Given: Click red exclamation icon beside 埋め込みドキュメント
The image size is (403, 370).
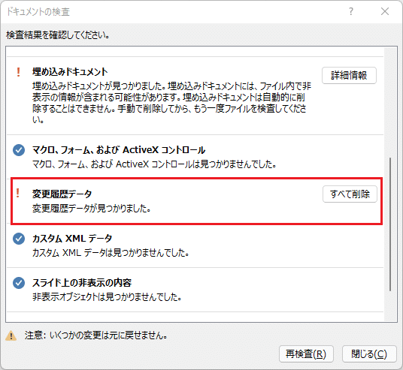Looking at the screenshot, I should point(18,72).
